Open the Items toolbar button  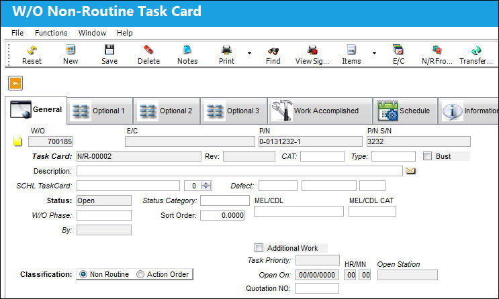(351, 54)
